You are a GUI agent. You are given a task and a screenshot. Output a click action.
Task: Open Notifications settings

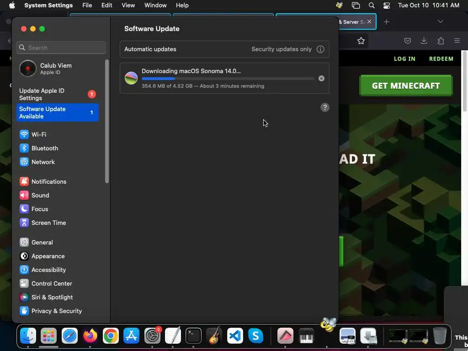43,181
